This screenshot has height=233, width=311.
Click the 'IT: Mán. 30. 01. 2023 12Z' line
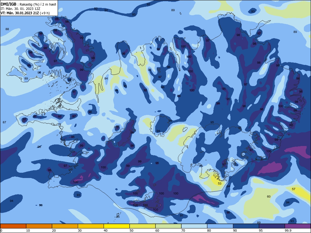pyautogui.click(x=20, y=9)
